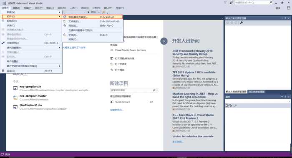
Task: Click the wrench properties icon in Solution Explorer
Action: point(242,23)
